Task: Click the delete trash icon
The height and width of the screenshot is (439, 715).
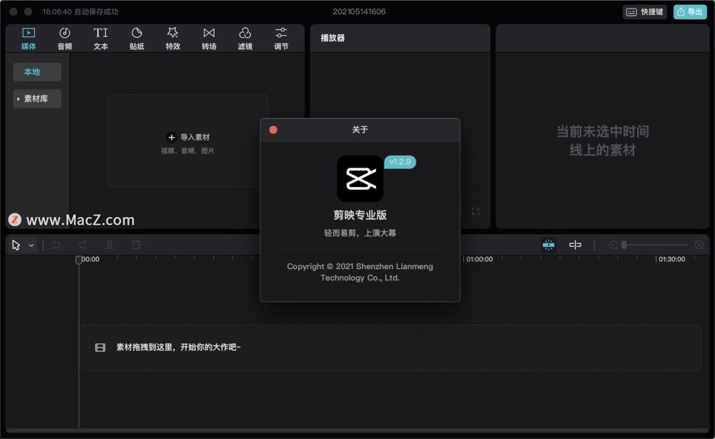Action: [x=136, y=245]
